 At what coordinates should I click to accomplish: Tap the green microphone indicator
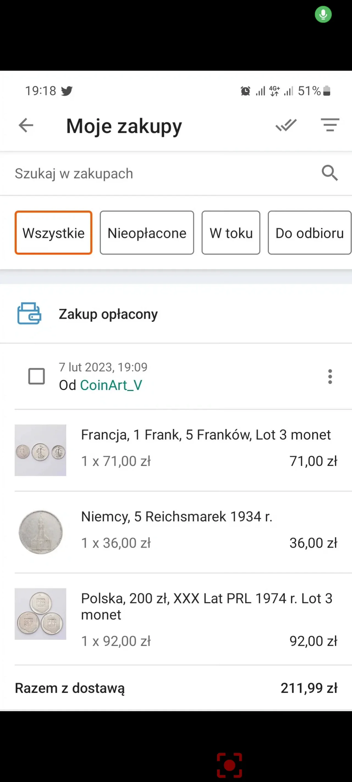click(323, 14)
